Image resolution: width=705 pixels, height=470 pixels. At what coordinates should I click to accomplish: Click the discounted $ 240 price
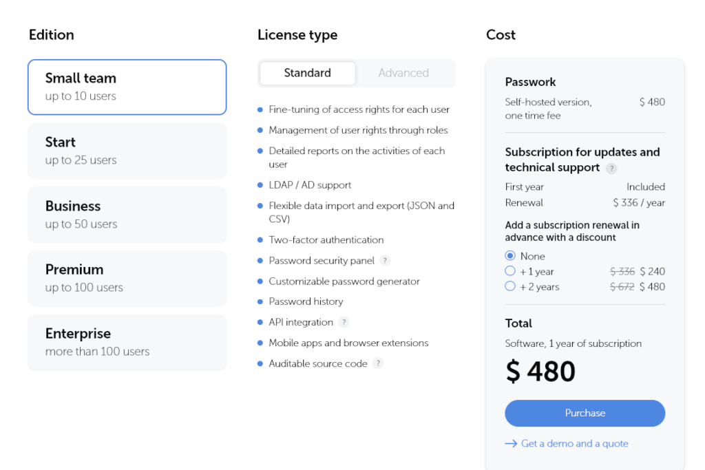point(653,271)
